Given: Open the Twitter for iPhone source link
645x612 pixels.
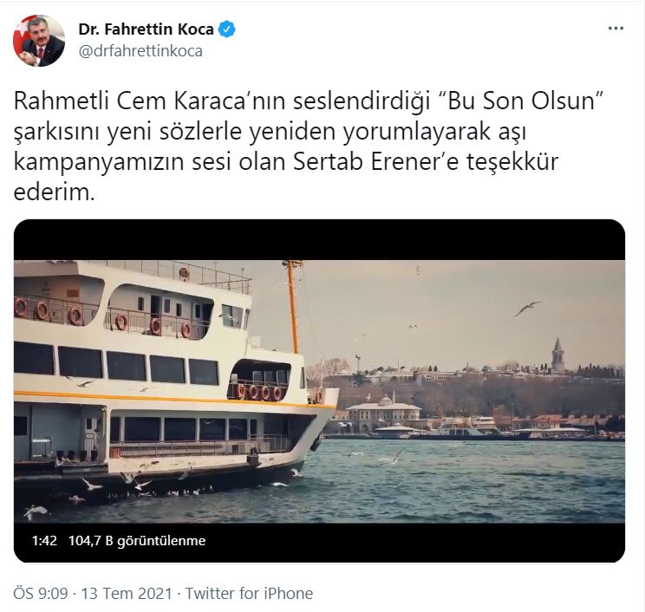Looking at the screenshot, I should point(249,594).
